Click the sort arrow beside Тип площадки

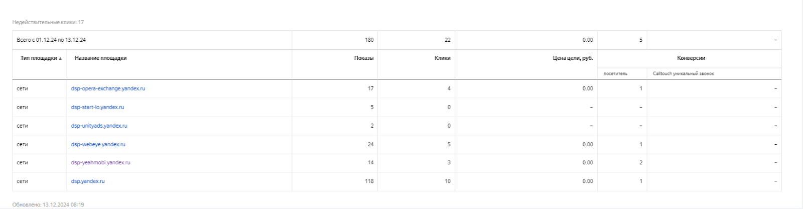click(x=61, y=59)
